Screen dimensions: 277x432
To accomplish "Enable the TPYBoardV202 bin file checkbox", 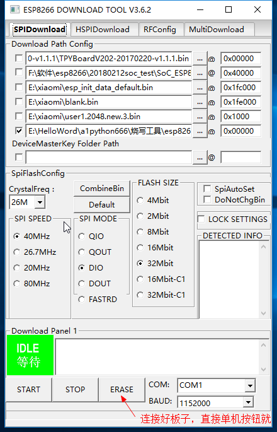I will pyautogui.click(x=19, y=59).
